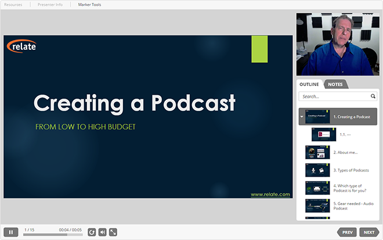Switch to the Notes tab

(335, 84)
